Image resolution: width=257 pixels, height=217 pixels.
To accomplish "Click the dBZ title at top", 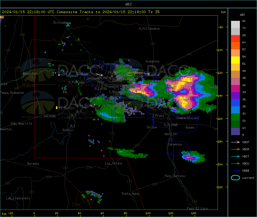I will pyautogui.click(x=128, y=4).
